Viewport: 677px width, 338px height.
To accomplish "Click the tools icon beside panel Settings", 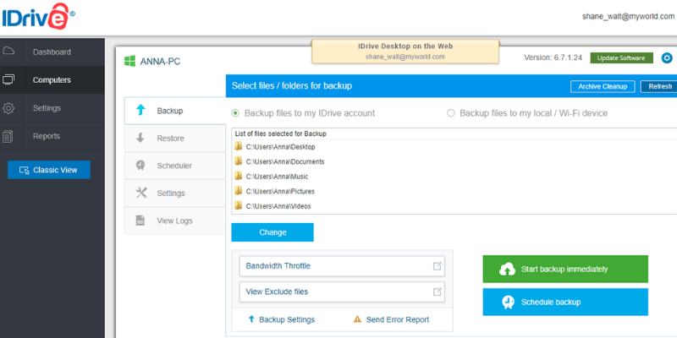I will coord(141,193).
